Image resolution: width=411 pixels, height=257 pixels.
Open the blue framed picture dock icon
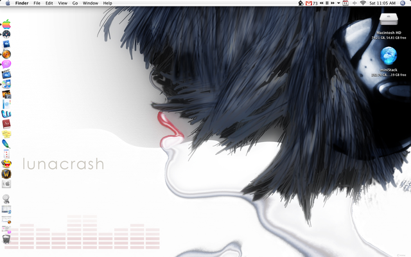click(6, 44)
